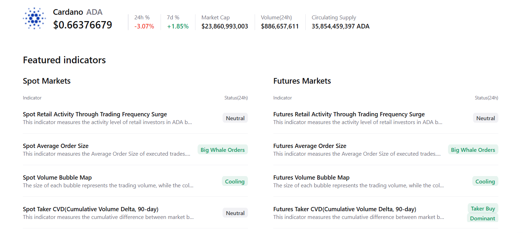Open Spot Volume Bubble Map indicator

pos(57,177)
